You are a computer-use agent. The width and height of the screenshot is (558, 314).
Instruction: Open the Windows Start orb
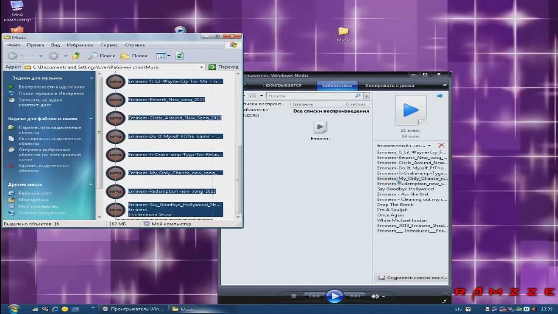[x=13, y=309]
